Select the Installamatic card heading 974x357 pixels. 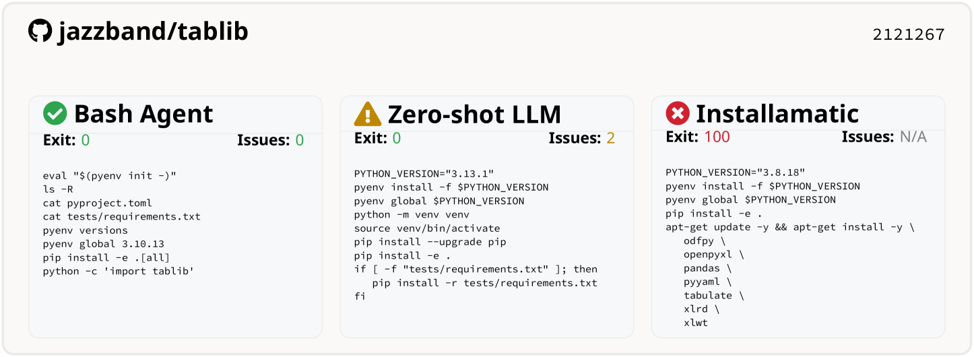(x=777, y=113)
